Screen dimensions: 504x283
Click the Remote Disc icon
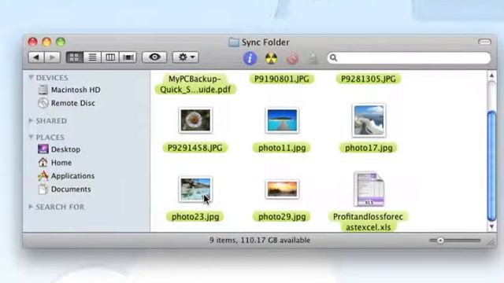coord(43,103)
